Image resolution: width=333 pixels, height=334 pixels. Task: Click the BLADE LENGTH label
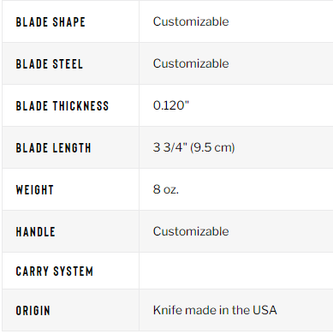(53, 148)
